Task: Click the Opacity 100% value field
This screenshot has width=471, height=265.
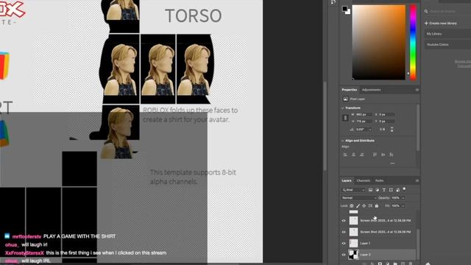Action: pyautogui.click(x=396, y=198)
